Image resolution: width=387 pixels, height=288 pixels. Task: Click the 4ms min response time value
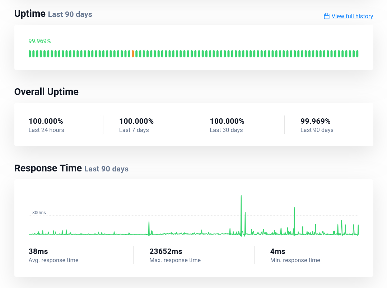coord(278,251)
